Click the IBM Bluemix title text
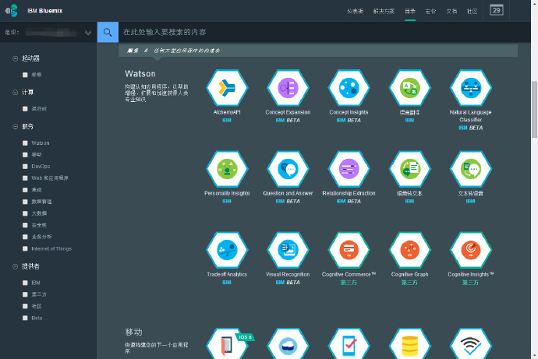538x359 pixels. tap(45, 11)
